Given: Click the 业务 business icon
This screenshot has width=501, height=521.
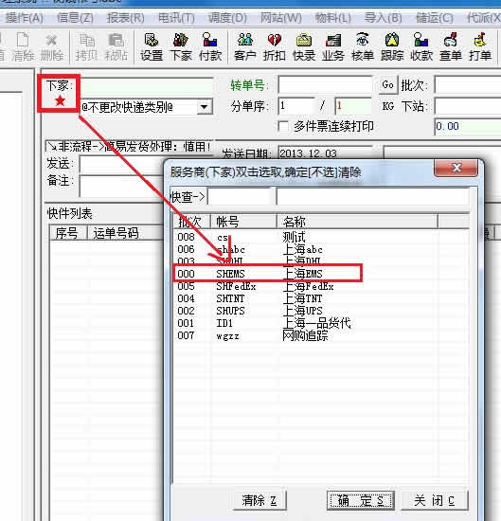Looking at the screenshot, I should point(332,47).
